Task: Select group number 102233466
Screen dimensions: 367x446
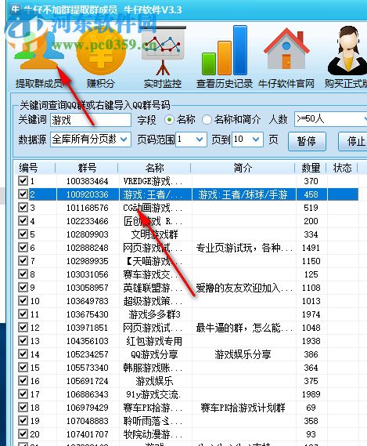Action: pyautogui.click(x=87, y=221)
